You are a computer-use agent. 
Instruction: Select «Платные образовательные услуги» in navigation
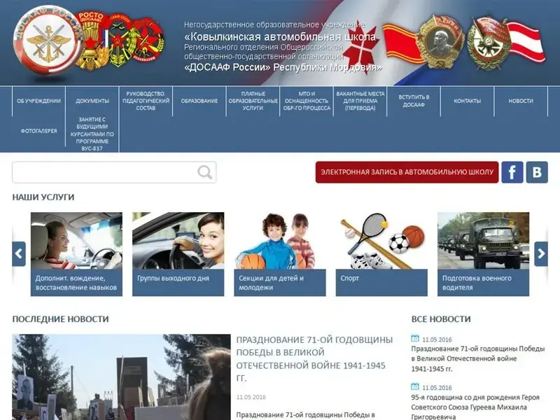click(253, 101)
